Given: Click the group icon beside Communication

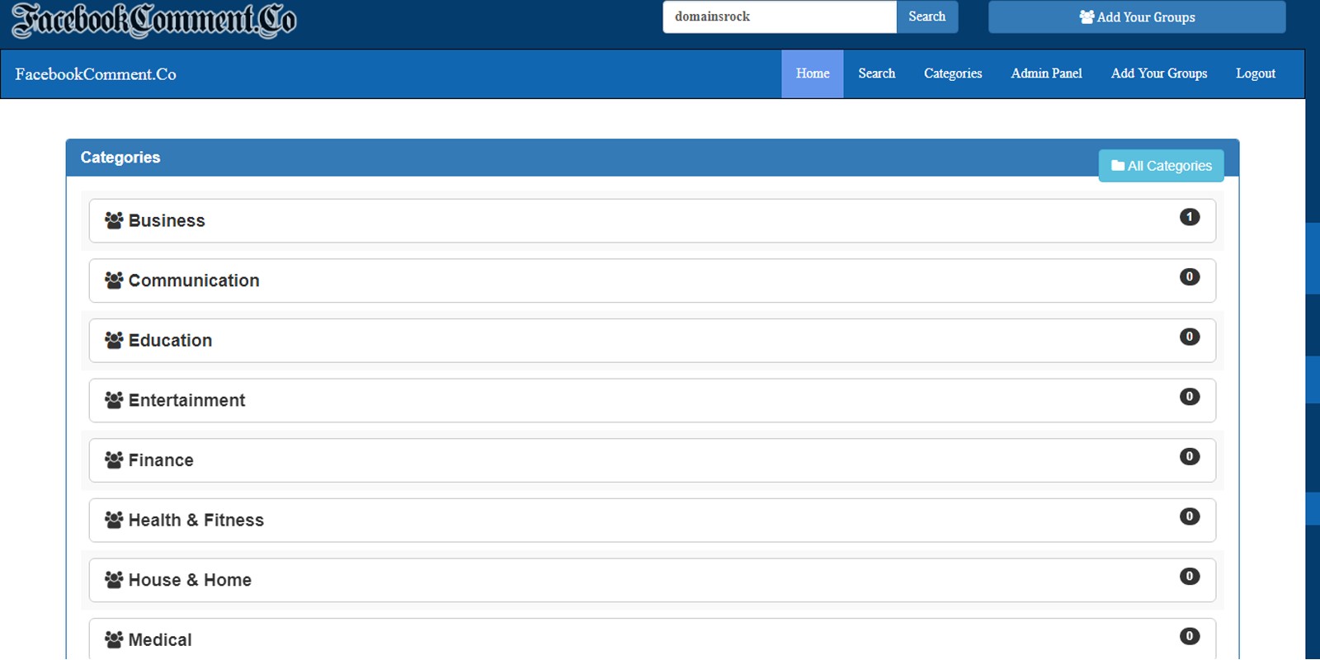Looking at the screenshot, I should (114, 280).
